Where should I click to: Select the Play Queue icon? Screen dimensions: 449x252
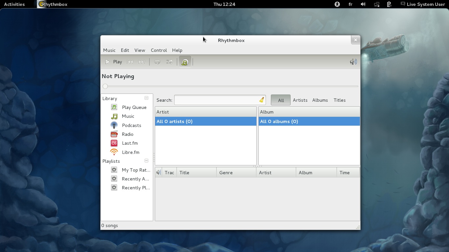114,107
